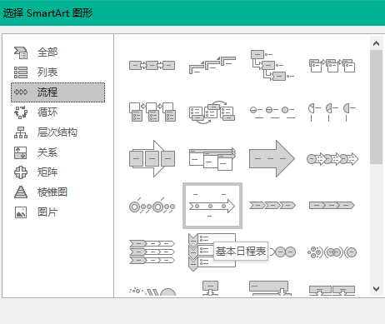The width and height of the screenshot is (385, 324).
Task: Pick the pie process with three half-filled circles
Action: [x=332, y=112]
